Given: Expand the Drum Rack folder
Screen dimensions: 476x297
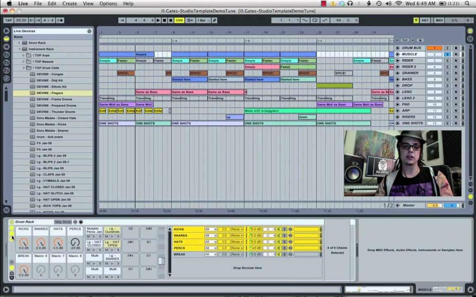Looking at the screenshot, I should tap(20, 43).
